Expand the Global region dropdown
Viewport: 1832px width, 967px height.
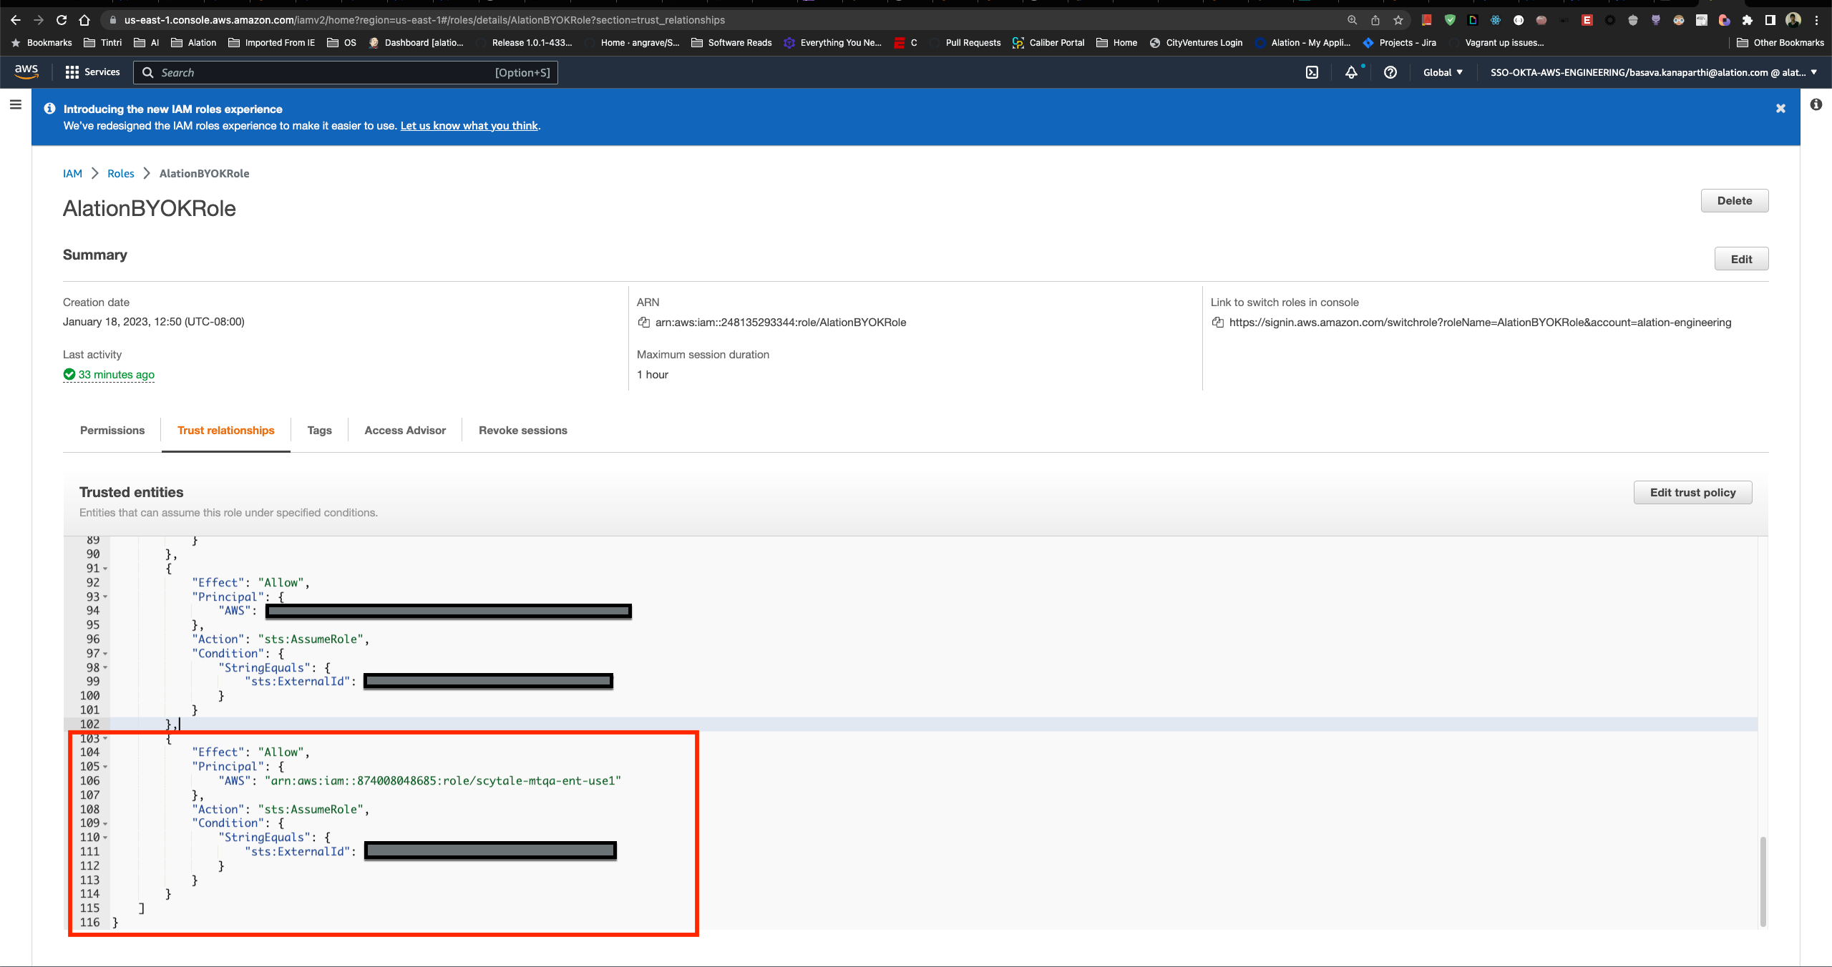tap(1443, 72)
